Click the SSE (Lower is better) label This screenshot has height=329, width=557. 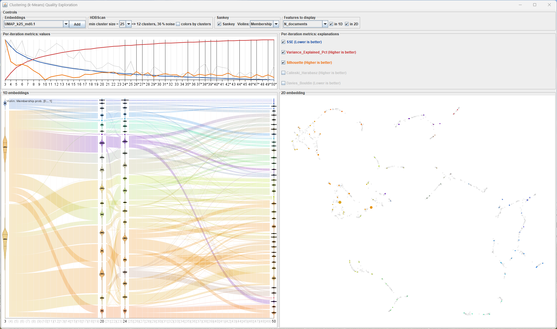click(304, 42)
